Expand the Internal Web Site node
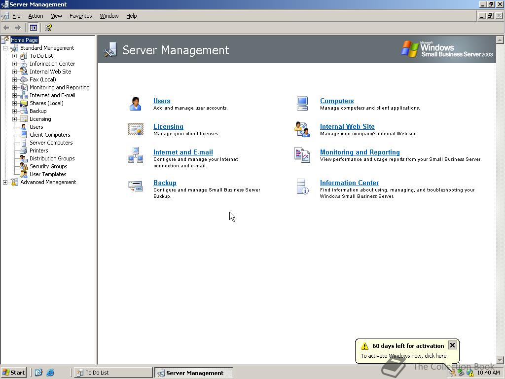The height and width of the screenshot is (379, 505). 14,72
